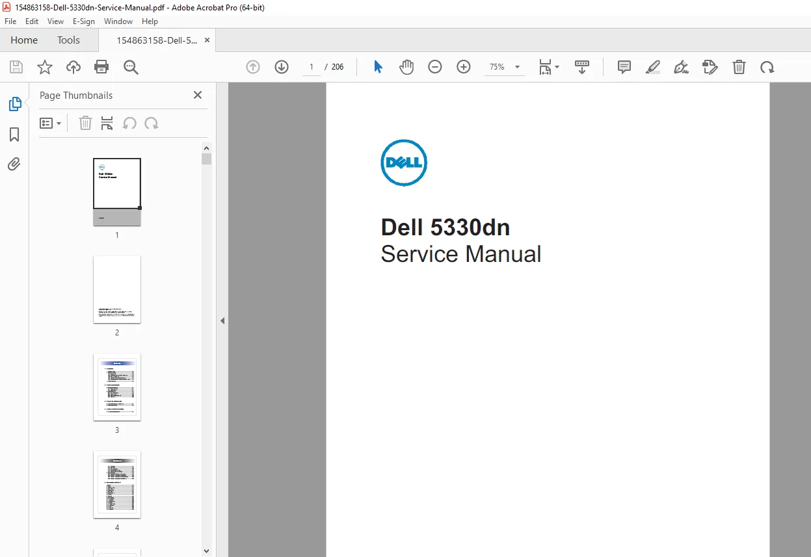
Task: Open the thumbnails options dropdown menu
Action: (x=51, y=123)
